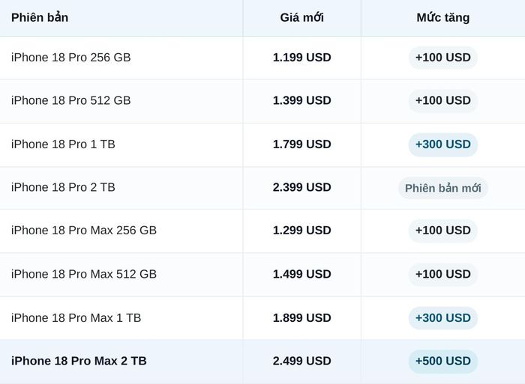Select iPhone 18 Pro 2 TB row

pos(262,188)
